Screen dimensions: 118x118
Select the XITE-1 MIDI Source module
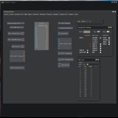point(17,27)
